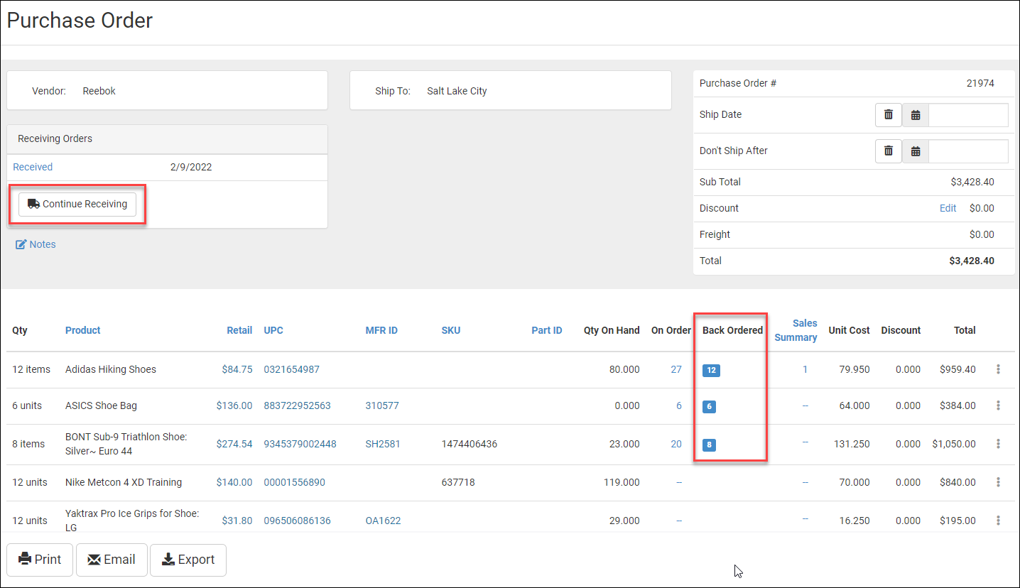Print the purchase order
This screenshot has height=588, width=1020.
coord(40,560)
